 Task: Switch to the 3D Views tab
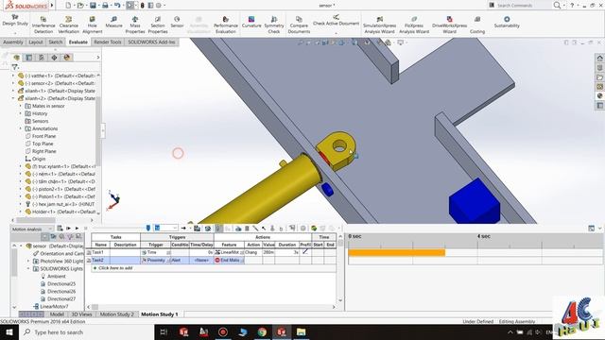82,314
